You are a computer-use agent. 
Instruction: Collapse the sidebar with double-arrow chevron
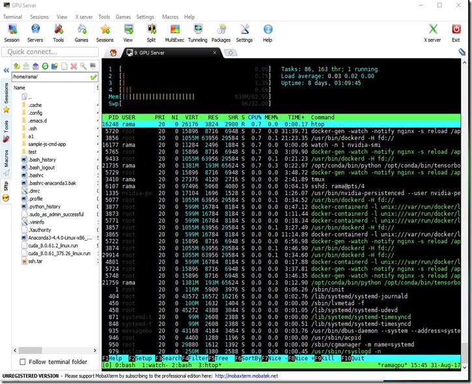(x=6, y=68)
